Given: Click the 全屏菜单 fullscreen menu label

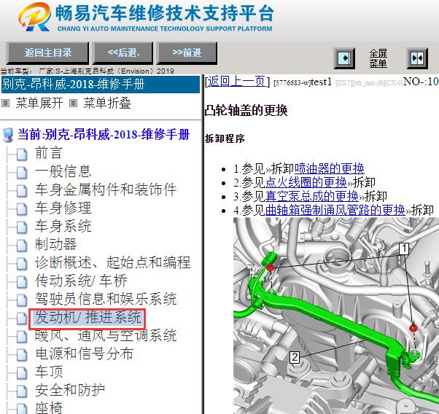Looking at the screenshot, I should coord(378,58).
